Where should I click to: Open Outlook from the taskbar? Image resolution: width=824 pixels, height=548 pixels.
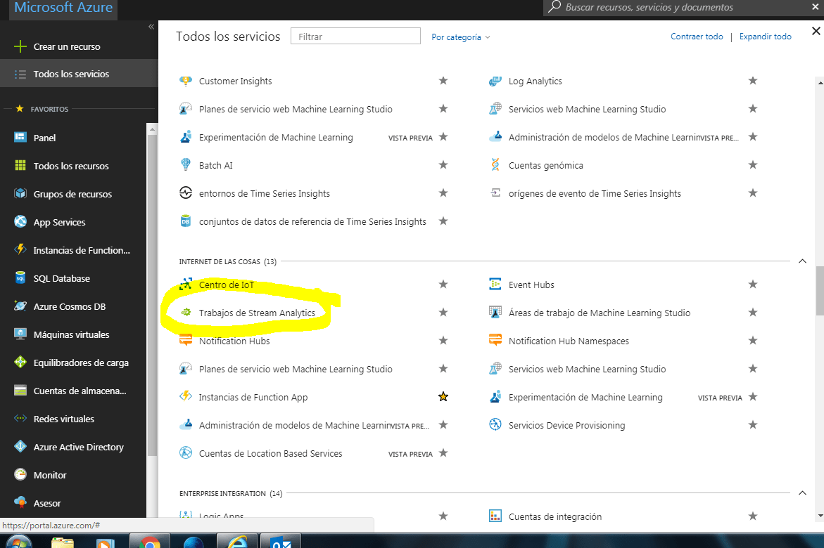[281, 542]
